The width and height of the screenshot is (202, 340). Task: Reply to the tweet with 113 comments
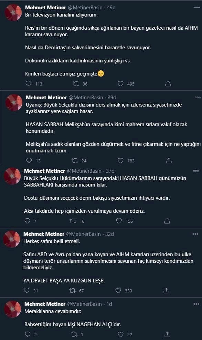tap(28, 84)
